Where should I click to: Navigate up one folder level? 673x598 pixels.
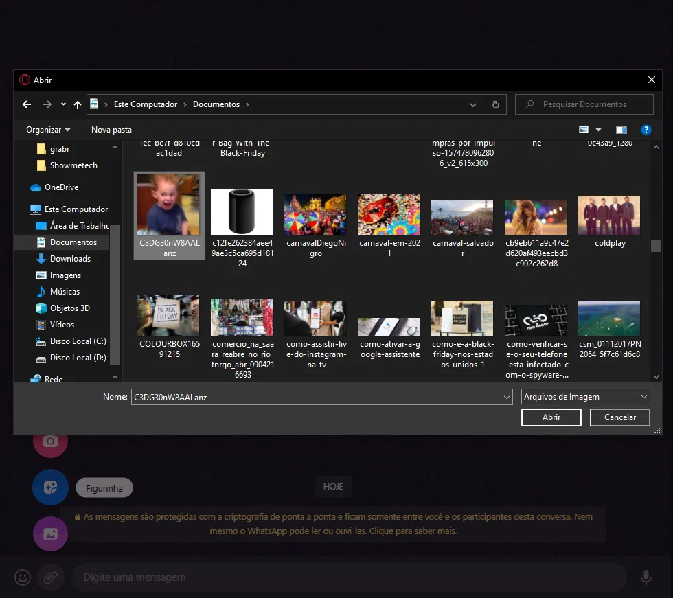[x=77, y=104]
